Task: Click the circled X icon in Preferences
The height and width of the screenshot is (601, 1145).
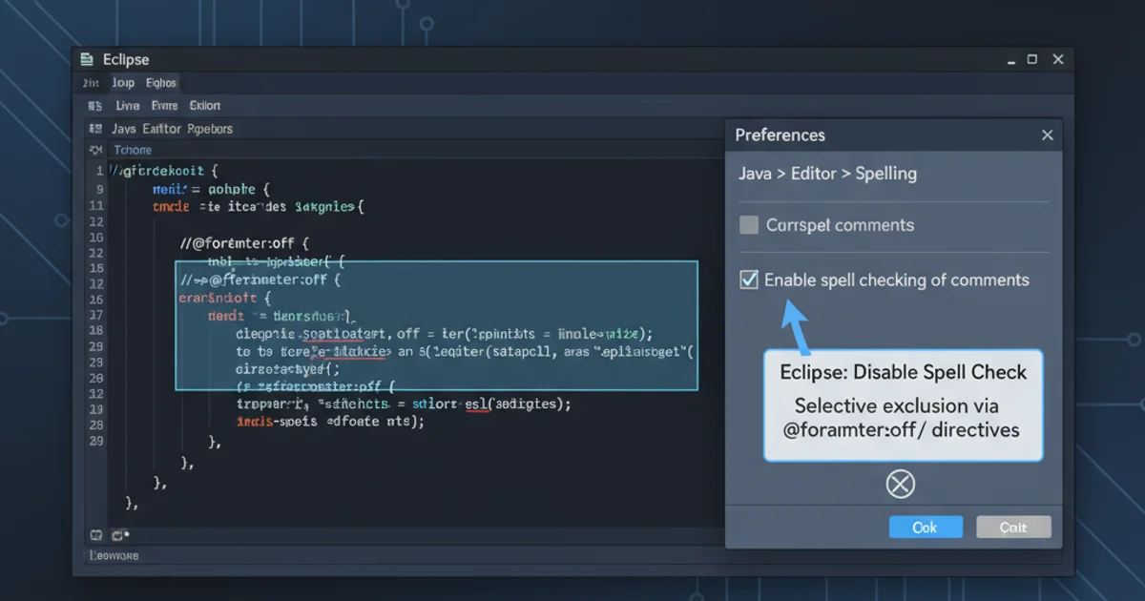Action: [x=900, y=485]
